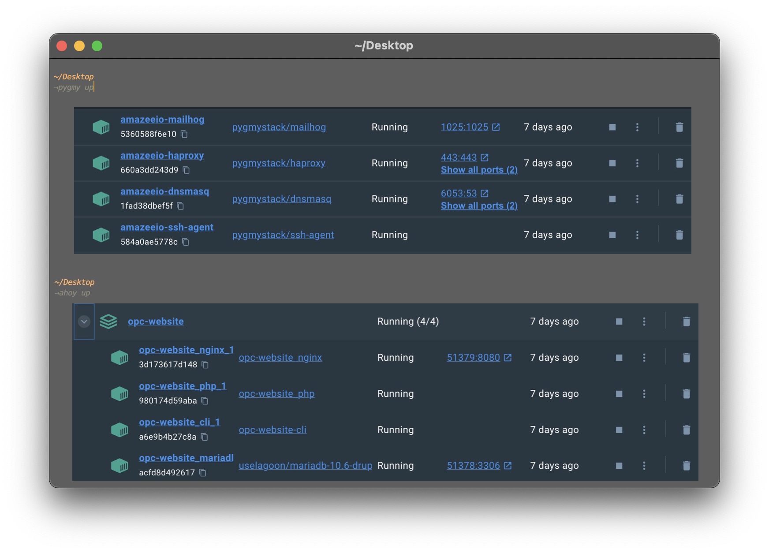Open more options for opc-website_php_1
Viewport: 769px width, 553px height.
pos(644,394)
